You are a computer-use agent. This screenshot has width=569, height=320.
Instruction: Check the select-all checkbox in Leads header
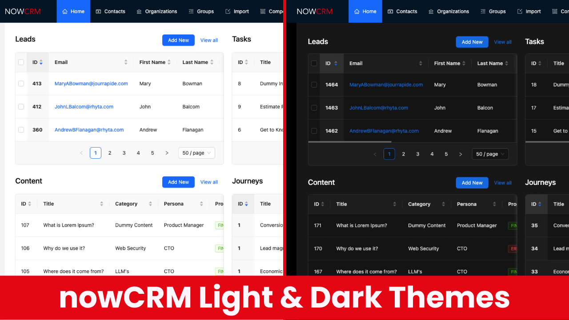click(21, 62)
